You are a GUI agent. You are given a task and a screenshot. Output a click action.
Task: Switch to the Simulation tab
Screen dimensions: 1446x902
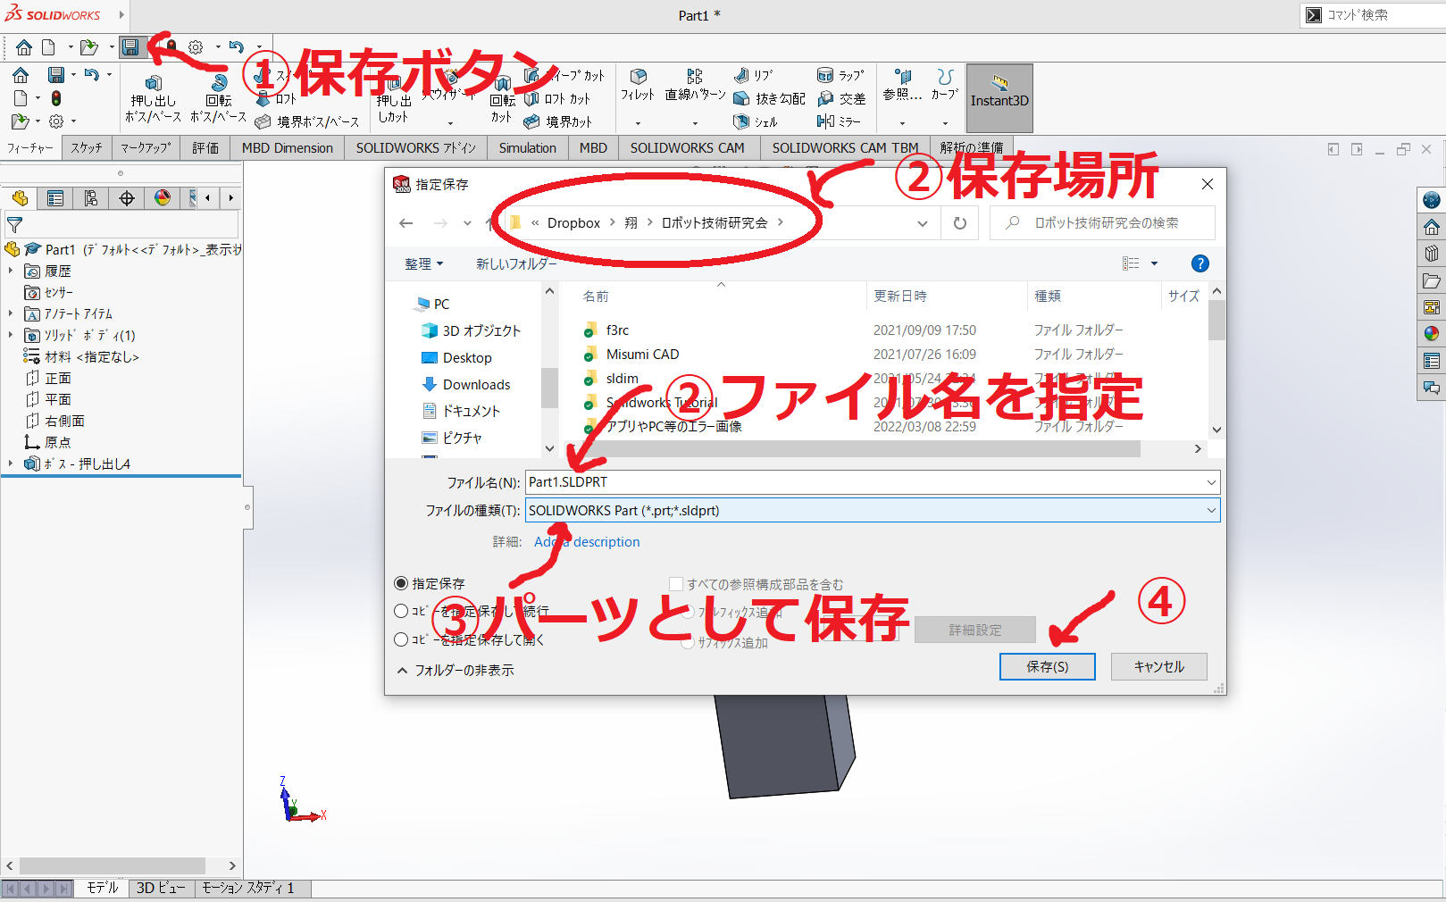point(528,147)
